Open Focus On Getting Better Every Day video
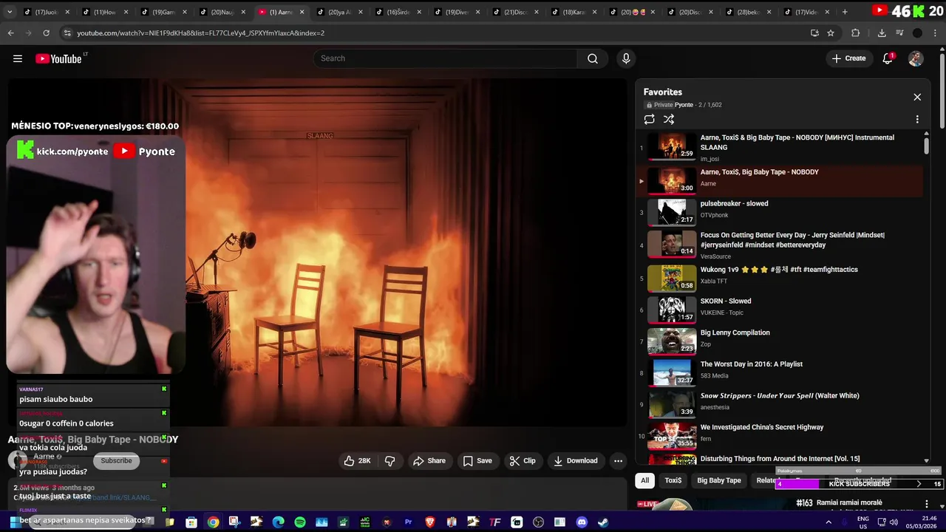This screenshot has height=532, width=946. tap(780, 245)
